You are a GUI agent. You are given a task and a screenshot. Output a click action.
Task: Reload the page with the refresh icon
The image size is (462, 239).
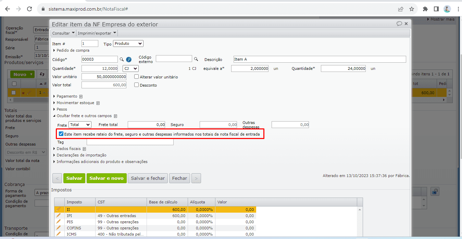click(29, 9)
